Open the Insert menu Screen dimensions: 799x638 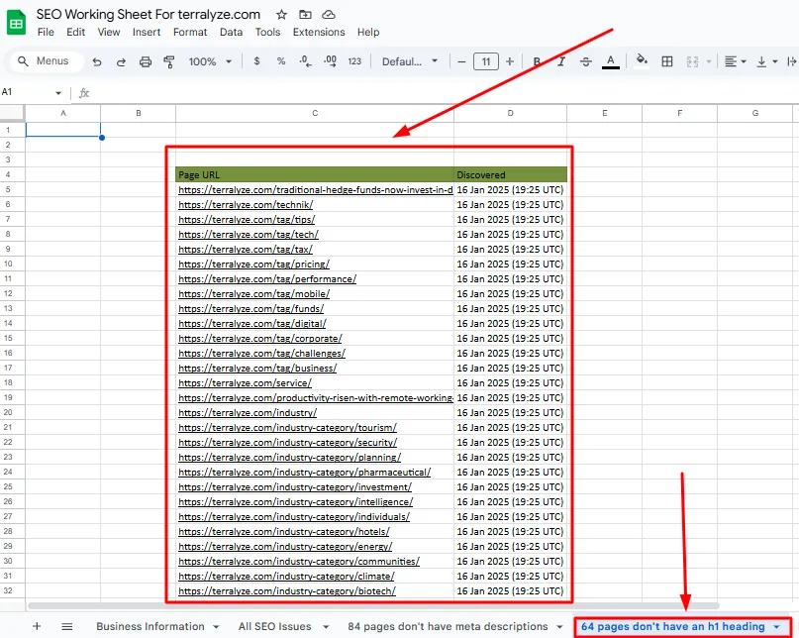147,32
